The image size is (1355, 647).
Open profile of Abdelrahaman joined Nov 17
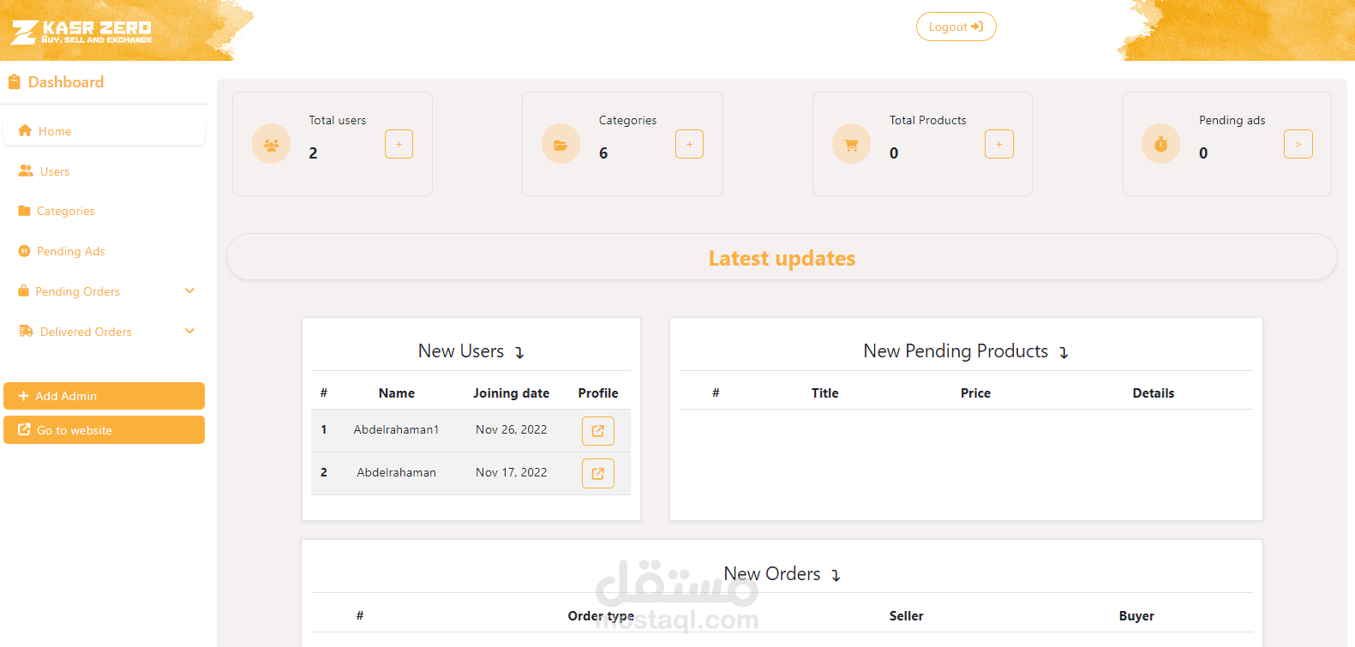(598, 474)
